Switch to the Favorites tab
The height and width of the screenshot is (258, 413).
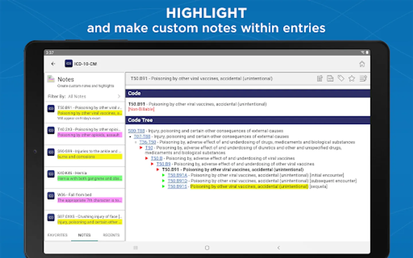point(58,235)
